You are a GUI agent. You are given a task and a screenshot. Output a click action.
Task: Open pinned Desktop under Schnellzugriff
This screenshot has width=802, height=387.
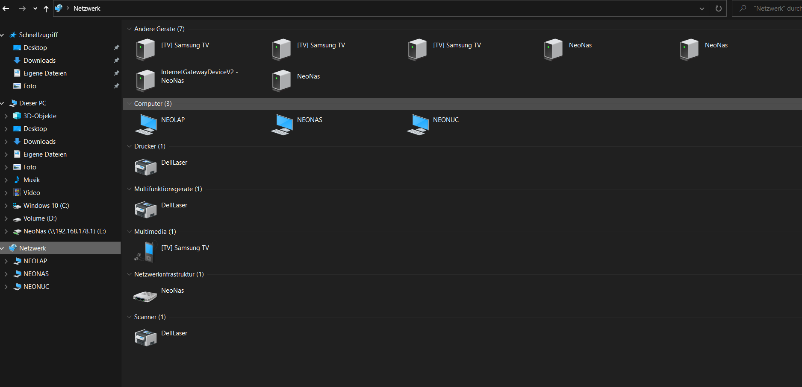35,47
